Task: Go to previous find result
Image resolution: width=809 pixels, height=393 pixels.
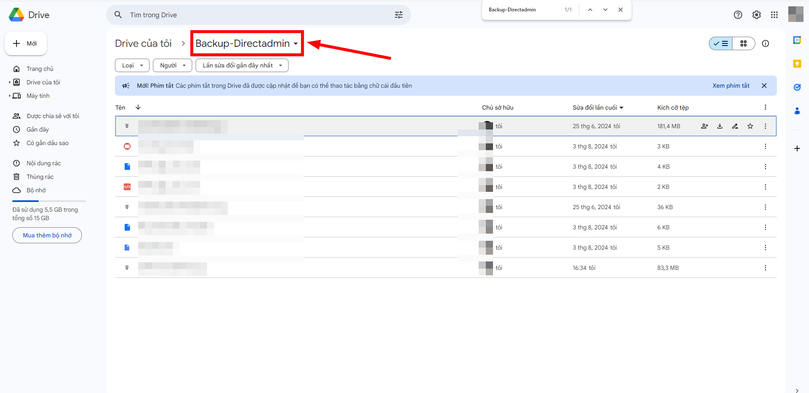Action: [590, 10]
